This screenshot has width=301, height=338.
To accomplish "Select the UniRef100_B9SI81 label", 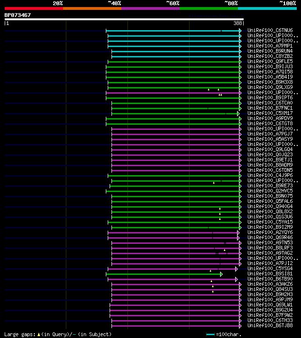I will (x=270, y=274).
